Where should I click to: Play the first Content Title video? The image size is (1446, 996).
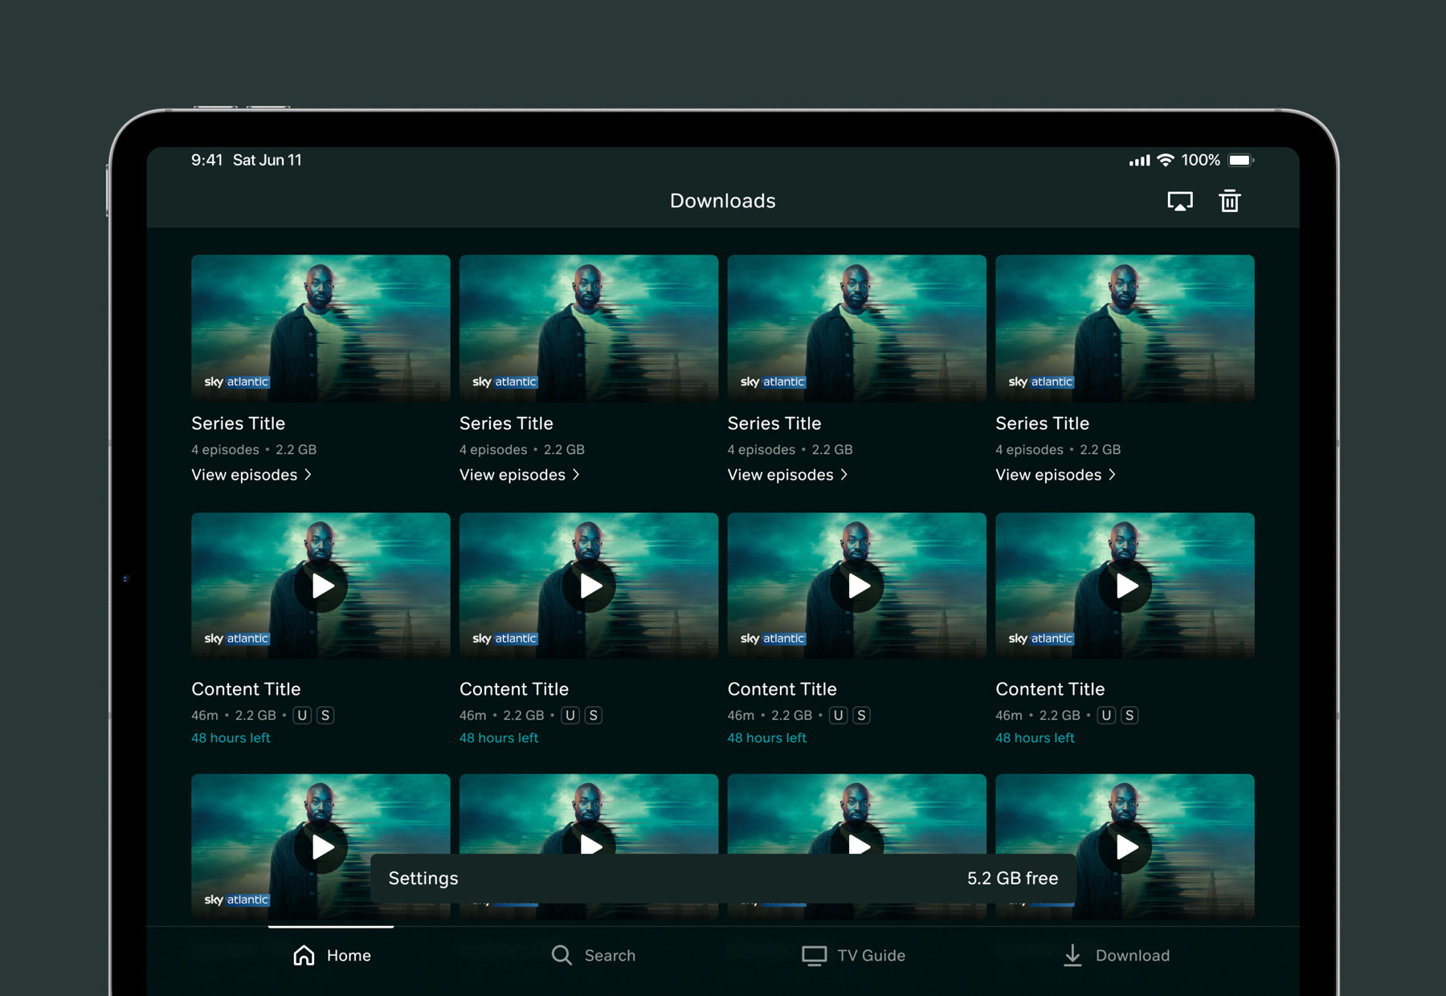[x=321, y=586]
